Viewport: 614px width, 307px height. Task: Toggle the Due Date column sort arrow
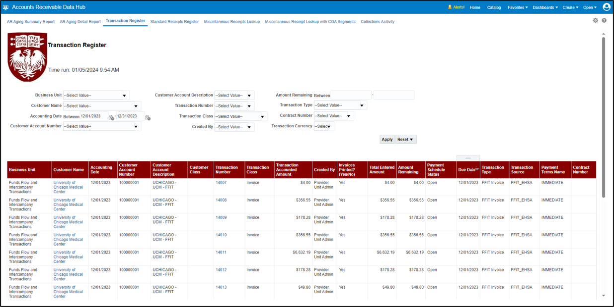point(476,169)
